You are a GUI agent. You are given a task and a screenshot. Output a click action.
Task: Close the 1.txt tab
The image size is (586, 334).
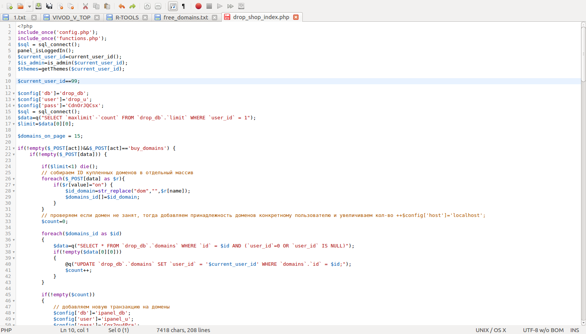tap(34, 18)
